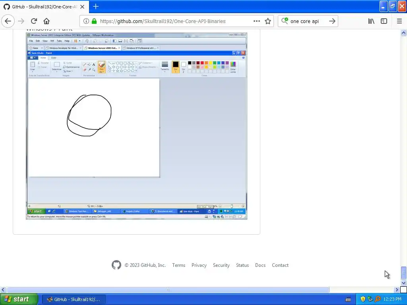The width and height of the screenshot is (407, 305).
Task: Open the browser Home page icon
Action: [47, 21]
